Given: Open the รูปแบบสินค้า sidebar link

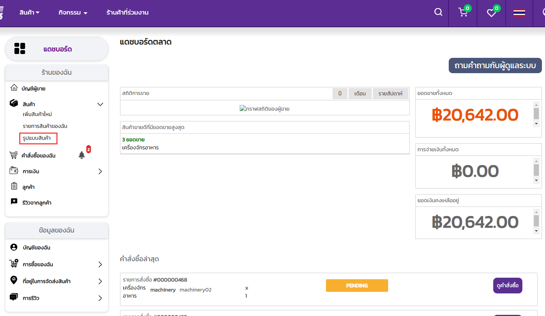Looking at the screenshot, I should [x=38, y=138].
